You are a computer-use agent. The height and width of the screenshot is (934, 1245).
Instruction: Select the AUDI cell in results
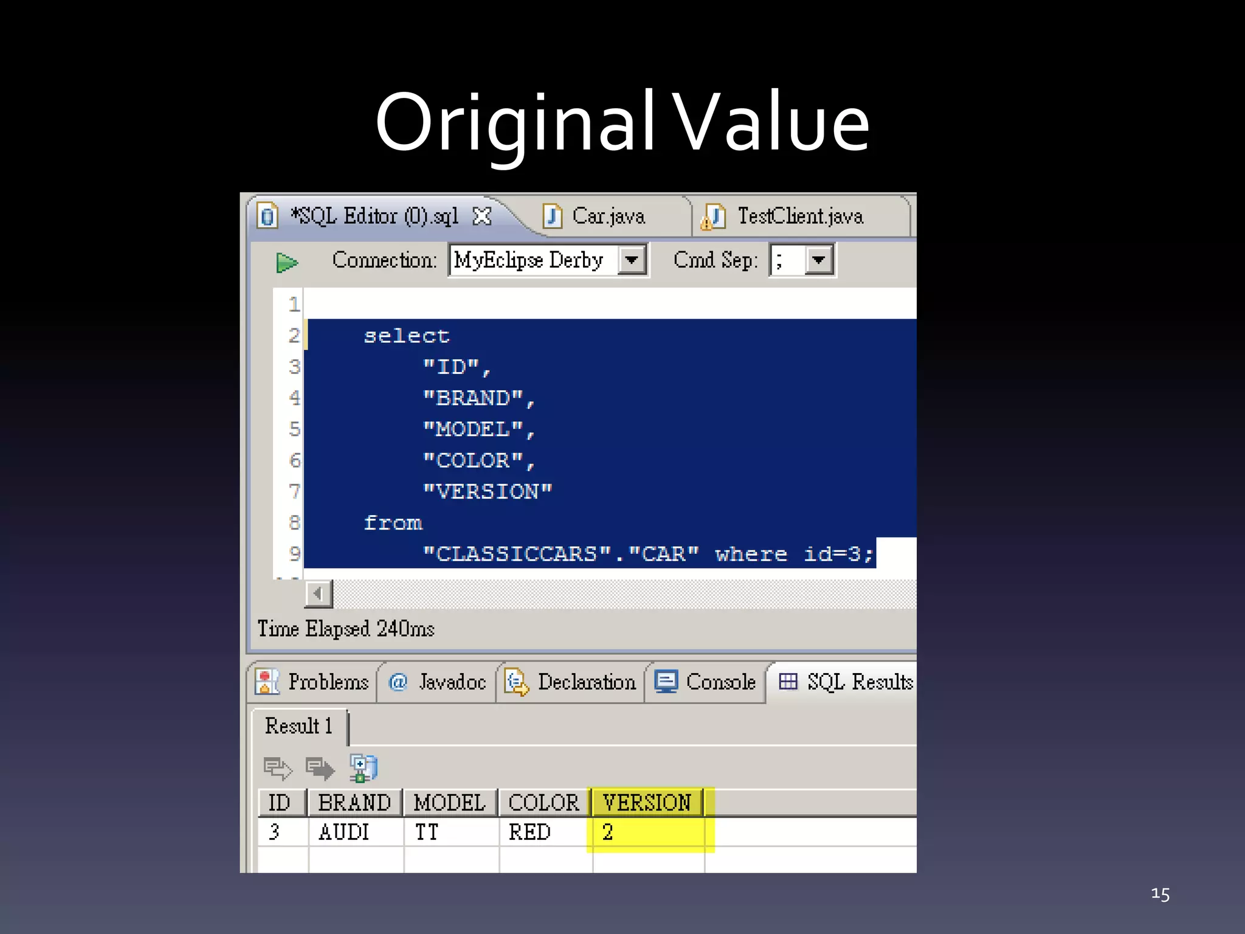[356, 832]
